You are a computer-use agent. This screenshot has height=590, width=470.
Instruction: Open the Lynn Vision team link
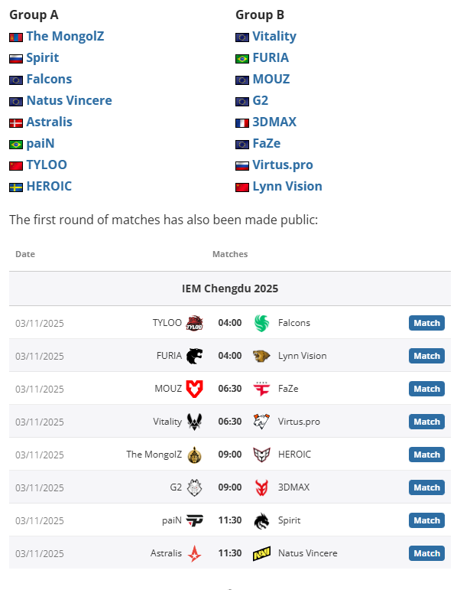(287, 186)
